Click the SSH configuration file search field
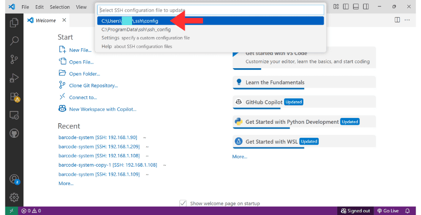The width and height of the screenshot is (421, 215). 210,10
